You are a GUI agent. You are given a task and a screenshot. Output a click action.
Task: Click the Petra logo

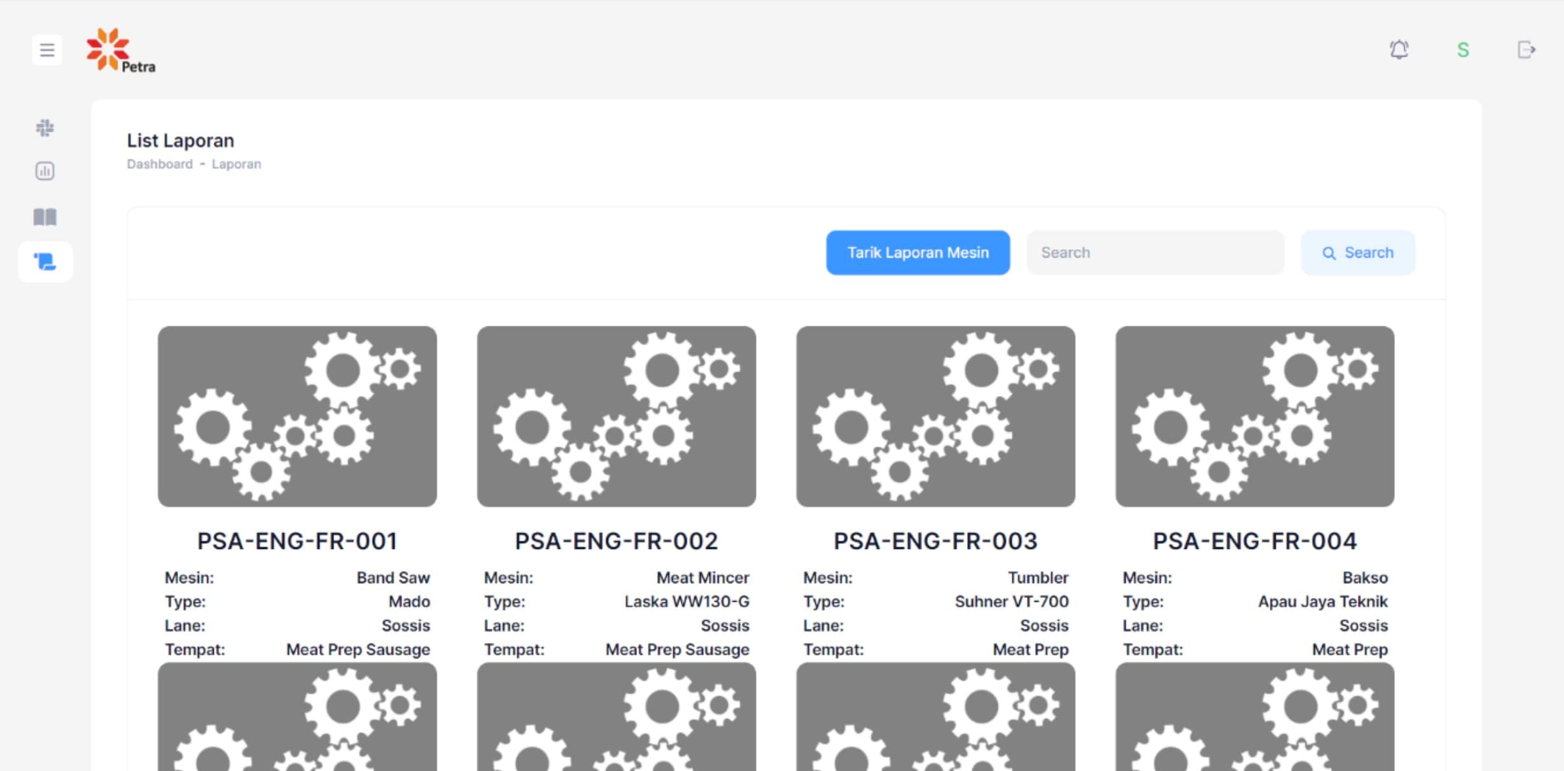pyautogui.click(x=121, y=50)
